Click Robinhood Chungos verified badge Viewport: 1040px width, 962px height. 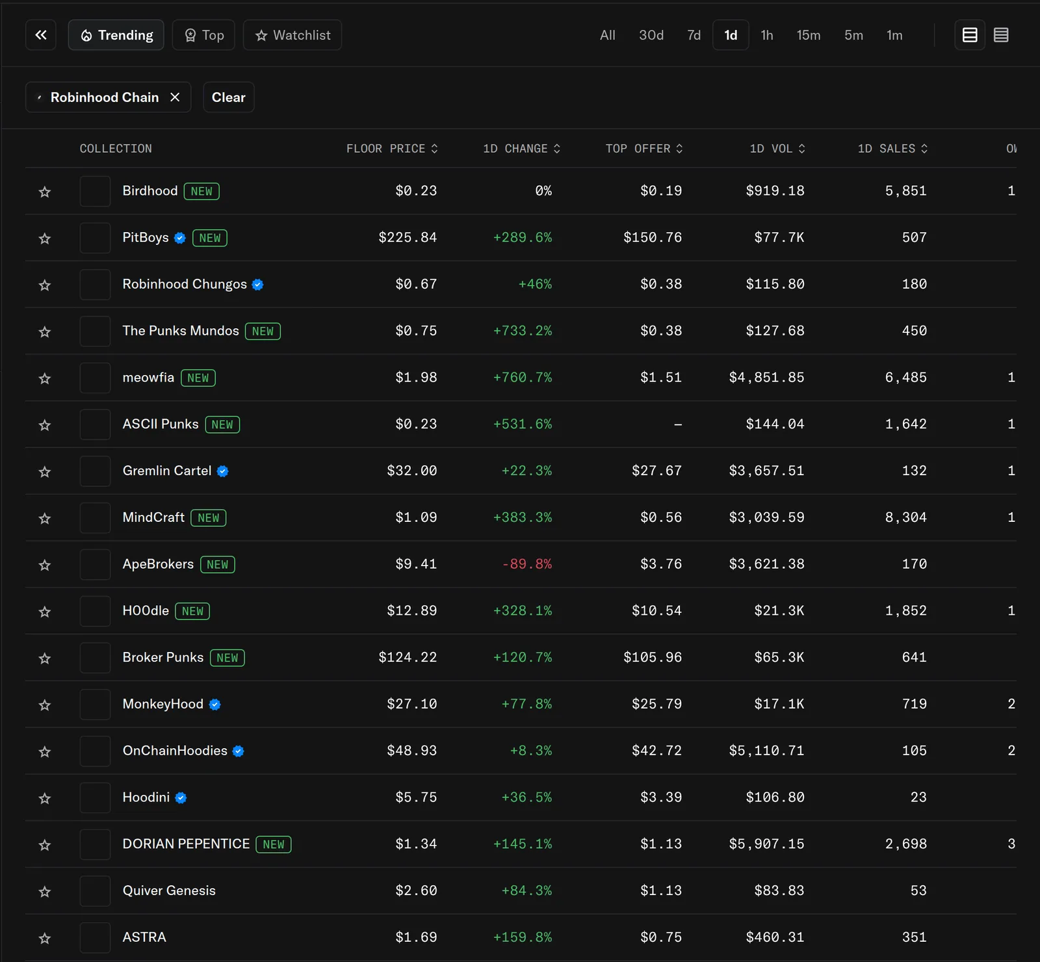(x=257, y=285)
